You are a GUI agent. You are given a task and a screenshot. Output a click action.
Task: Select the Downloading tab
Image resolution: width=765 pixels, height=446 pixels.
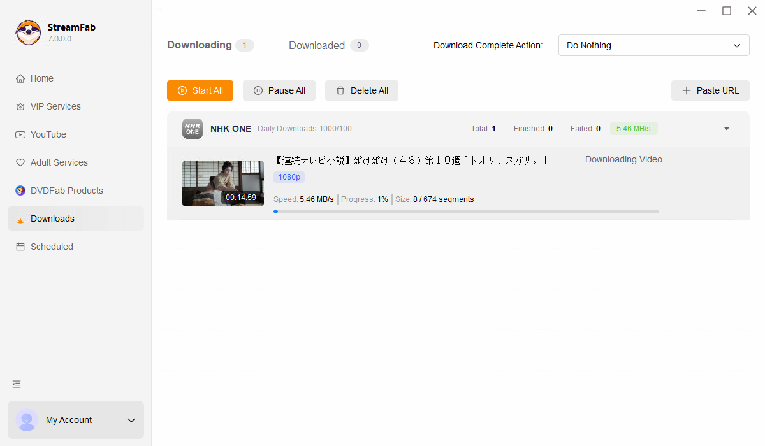tap(199, 45)
